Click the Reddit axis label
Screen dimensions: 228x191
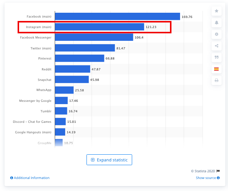point(46,69)
